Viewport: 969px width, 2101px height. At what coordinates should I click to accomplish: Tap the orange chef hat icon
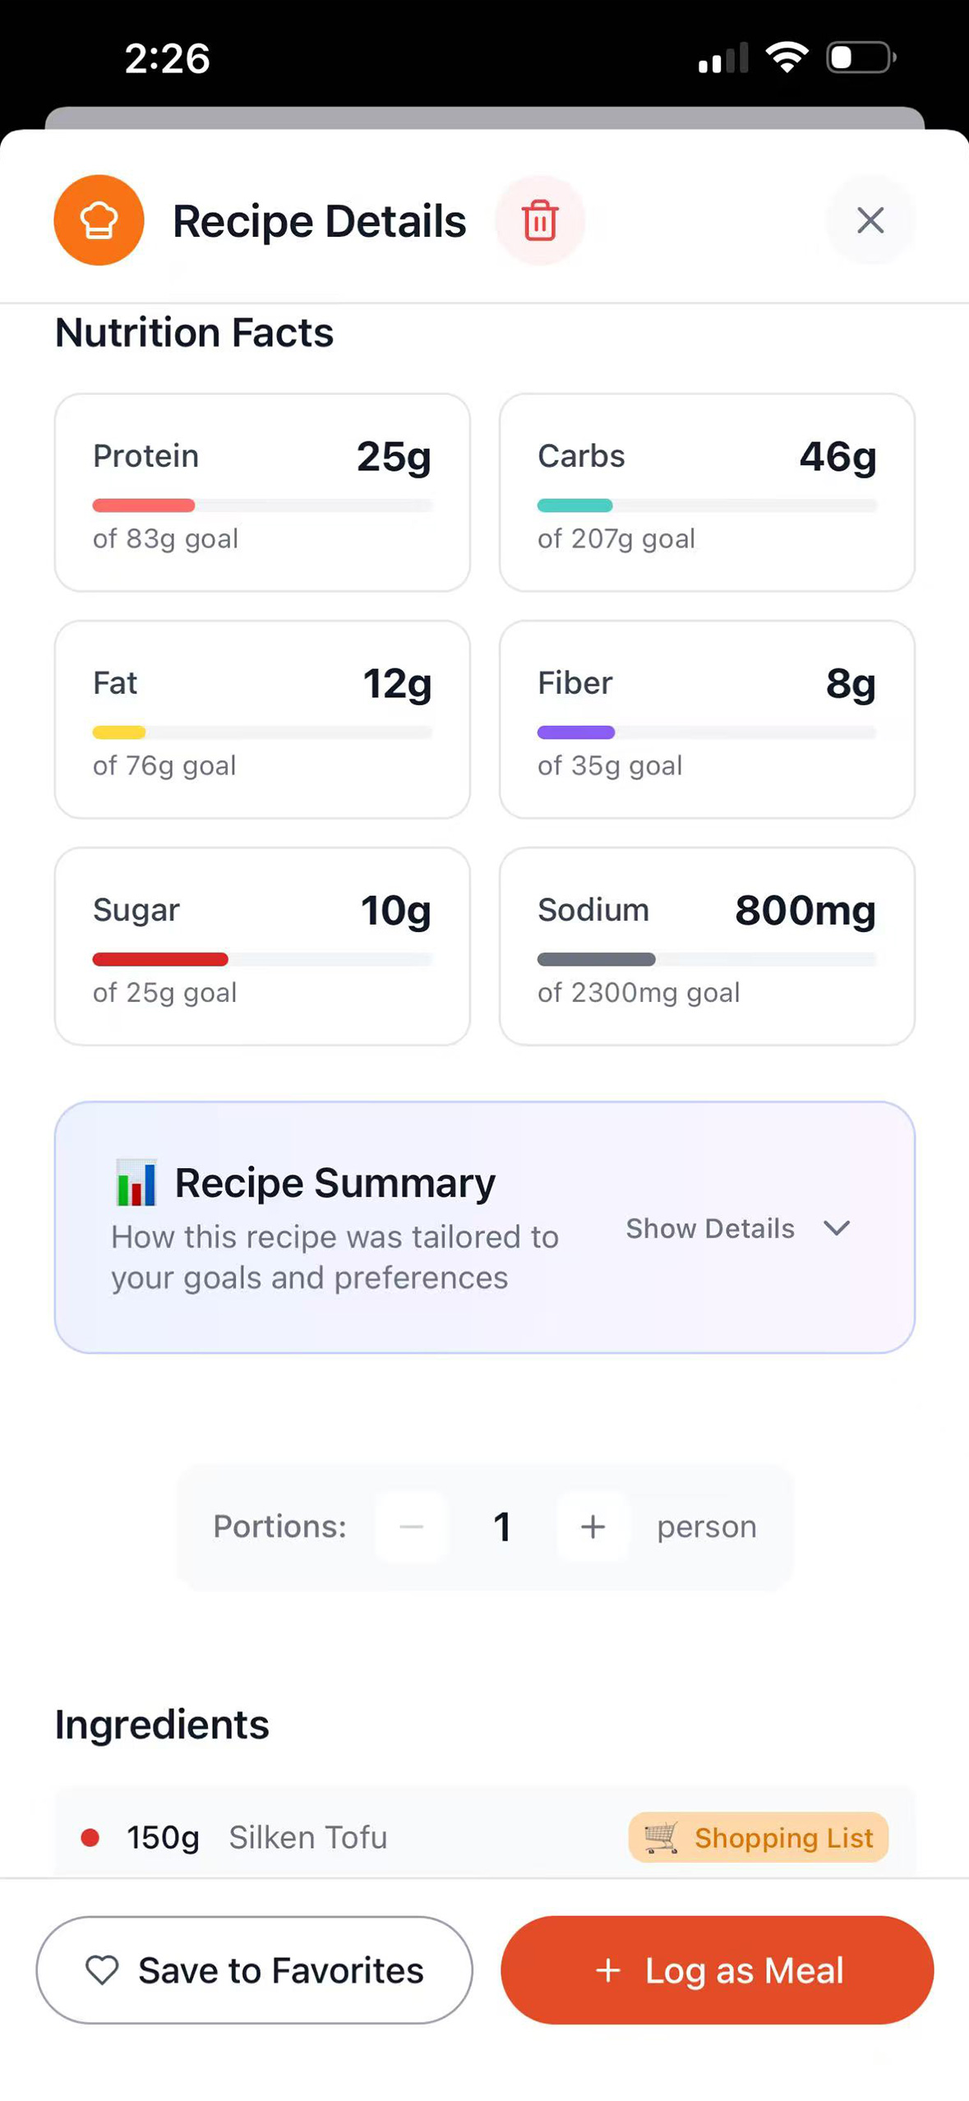[x=99, y=220]
